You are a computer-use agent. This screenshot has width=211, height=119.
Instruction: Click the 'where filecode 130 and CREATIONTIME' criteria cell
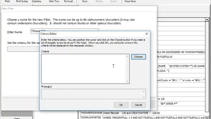click(x=154, y=113)
